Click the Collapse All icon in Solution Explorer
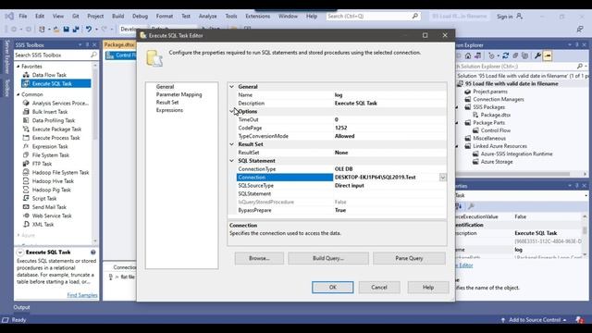The width and height of the screenshot is (592, 333). (515, 55)
